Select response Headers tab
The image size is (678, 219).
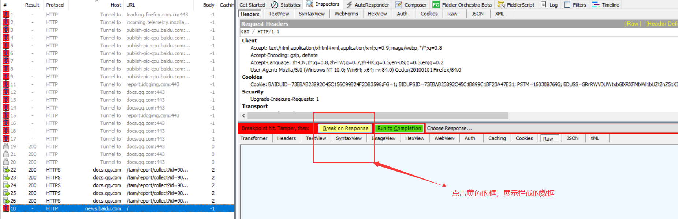click(286, 138)
